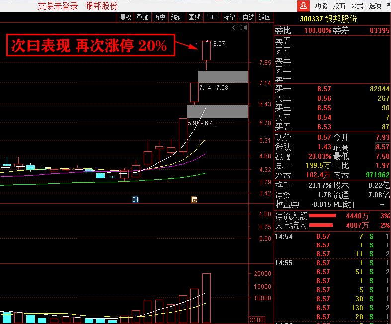This screenshot has height=324, width=391.
Task: Open the 画线 drawing tools
Action: point(194,17)
